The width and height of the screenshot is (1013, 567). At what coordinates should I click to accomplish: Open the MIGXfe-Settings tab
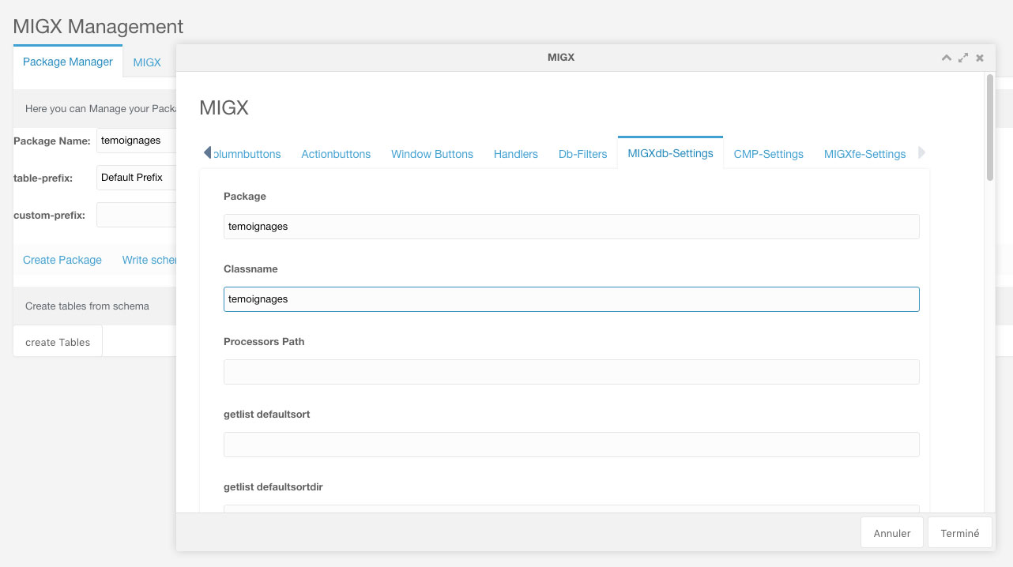click(x=864, y=154)
